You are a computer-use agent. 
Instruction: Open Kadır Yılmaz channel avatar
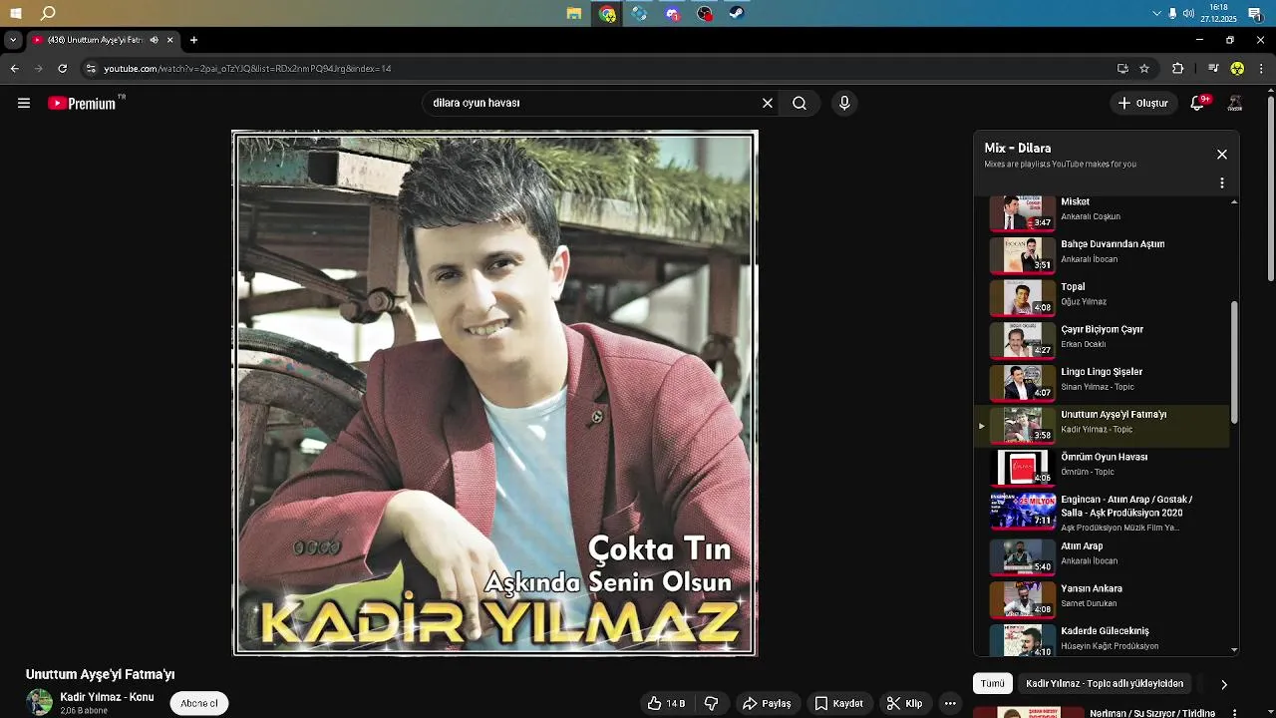pyautogui.click(x=39, y=702)
